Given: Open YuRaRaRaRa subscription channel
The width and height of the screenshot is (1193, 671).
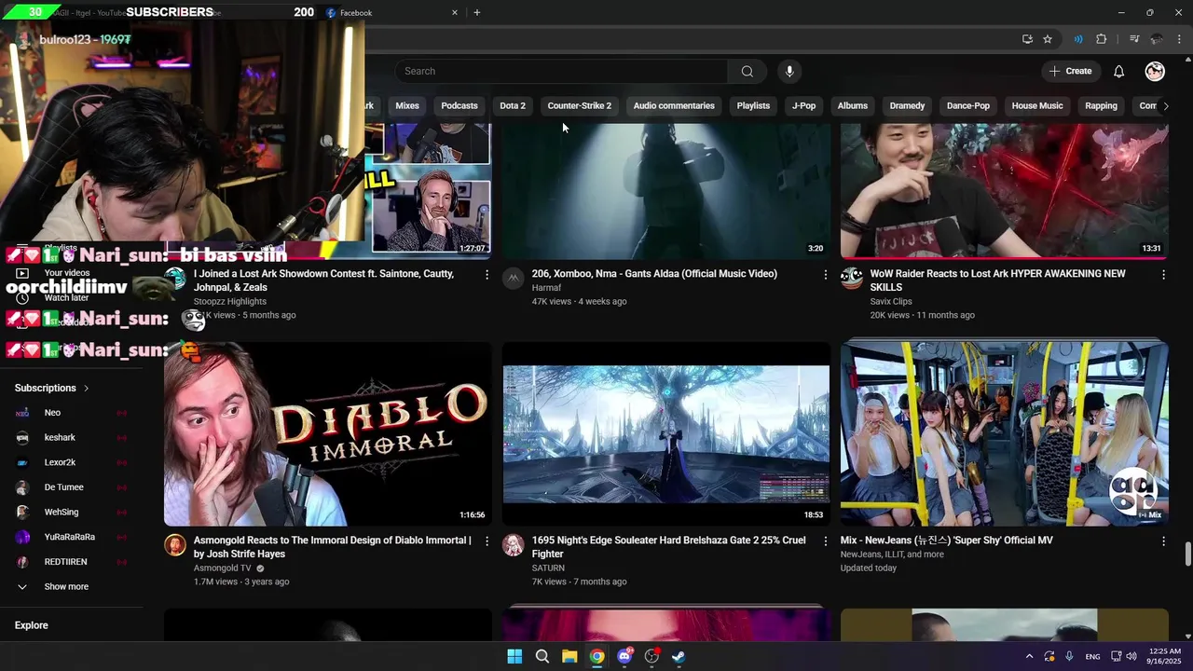Looking at the screenshot, I should [x=72, y=538].
